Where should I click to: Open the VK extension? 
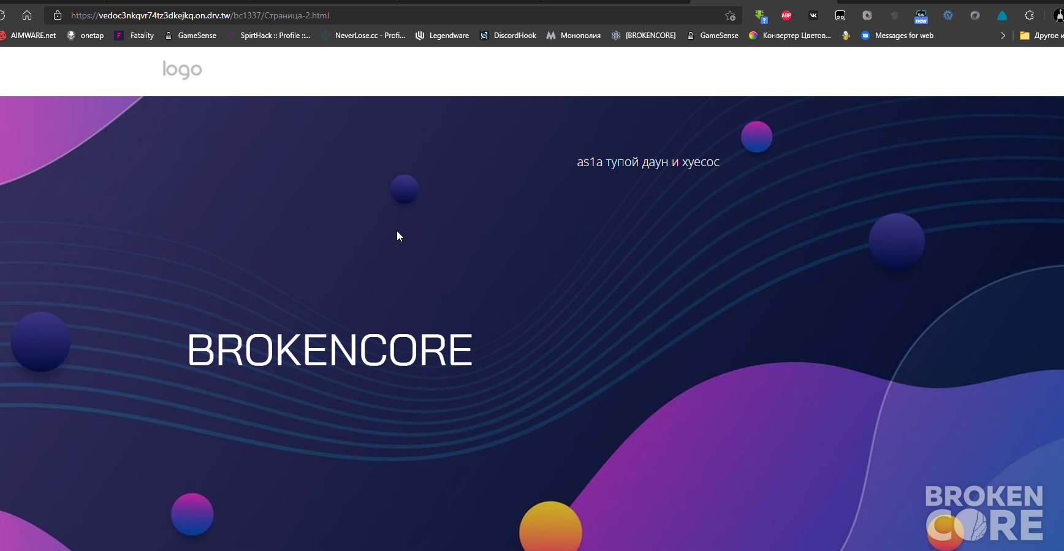(813, 16)
